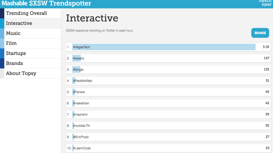Click the #Panera trend row
The width and height of the screenshot is (273, 153).
tap(79, 92)
